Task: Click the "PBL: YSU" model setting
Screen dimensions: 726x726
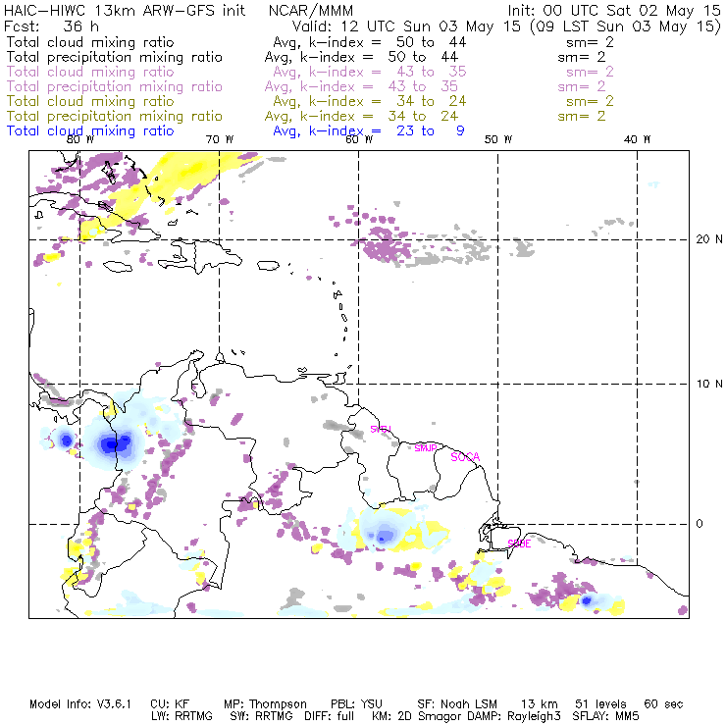Action: tap(356, 704)
